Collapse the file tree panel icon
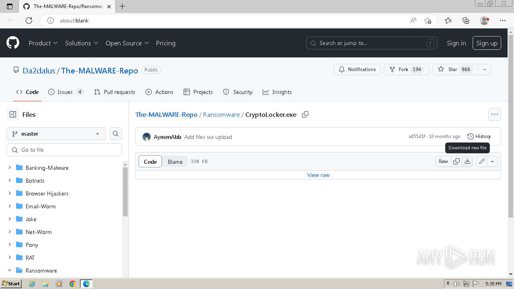Screen dimensions: 514x289 [x=13, y=114]
